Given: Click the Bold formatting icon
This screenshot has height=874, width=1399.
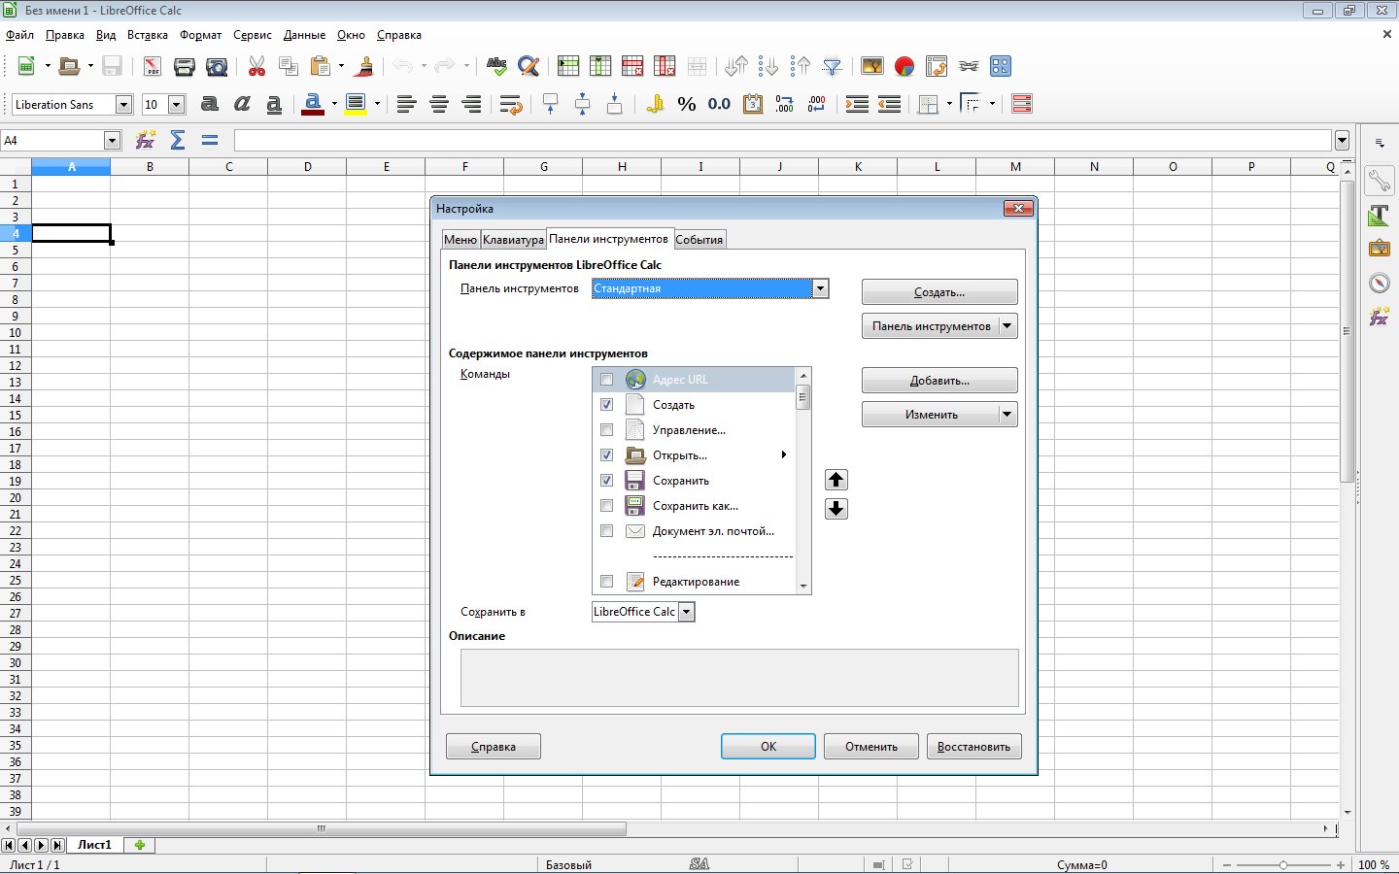Looking at the screenshot, I should [x=210, y=104].
